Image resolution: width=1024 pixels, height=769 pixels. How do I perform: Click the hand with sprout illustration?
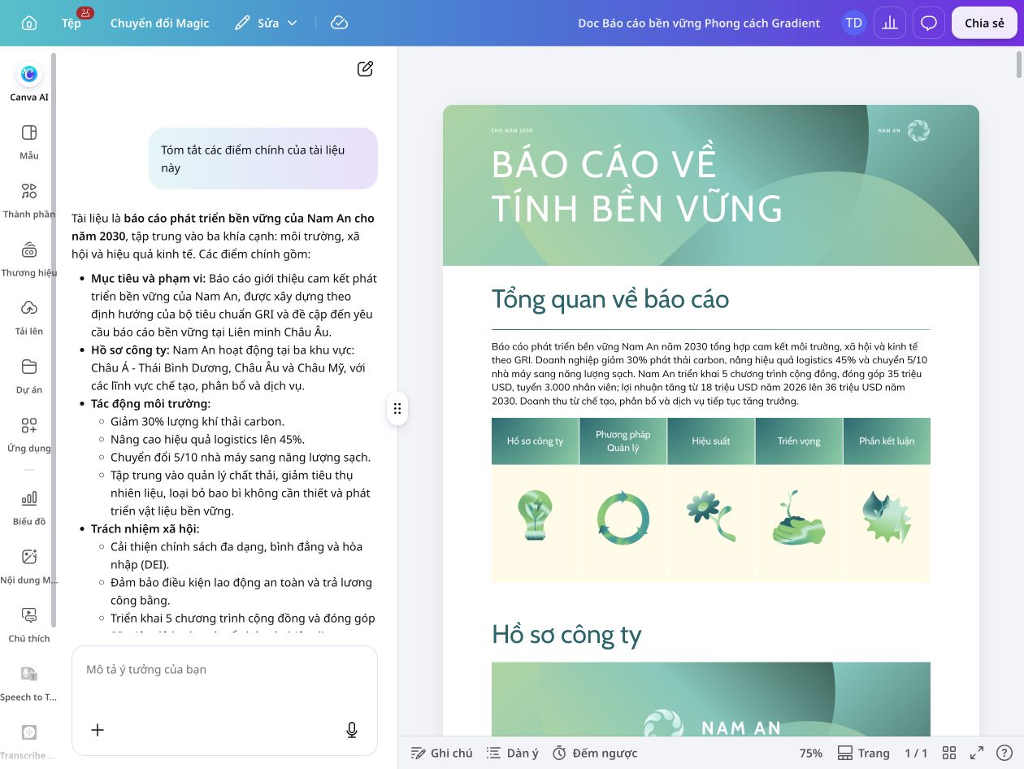coord(799,518)
